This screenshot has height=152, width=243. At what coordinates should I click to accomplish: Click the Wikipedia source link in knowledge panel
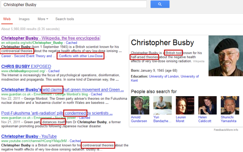tap(199, 62)
